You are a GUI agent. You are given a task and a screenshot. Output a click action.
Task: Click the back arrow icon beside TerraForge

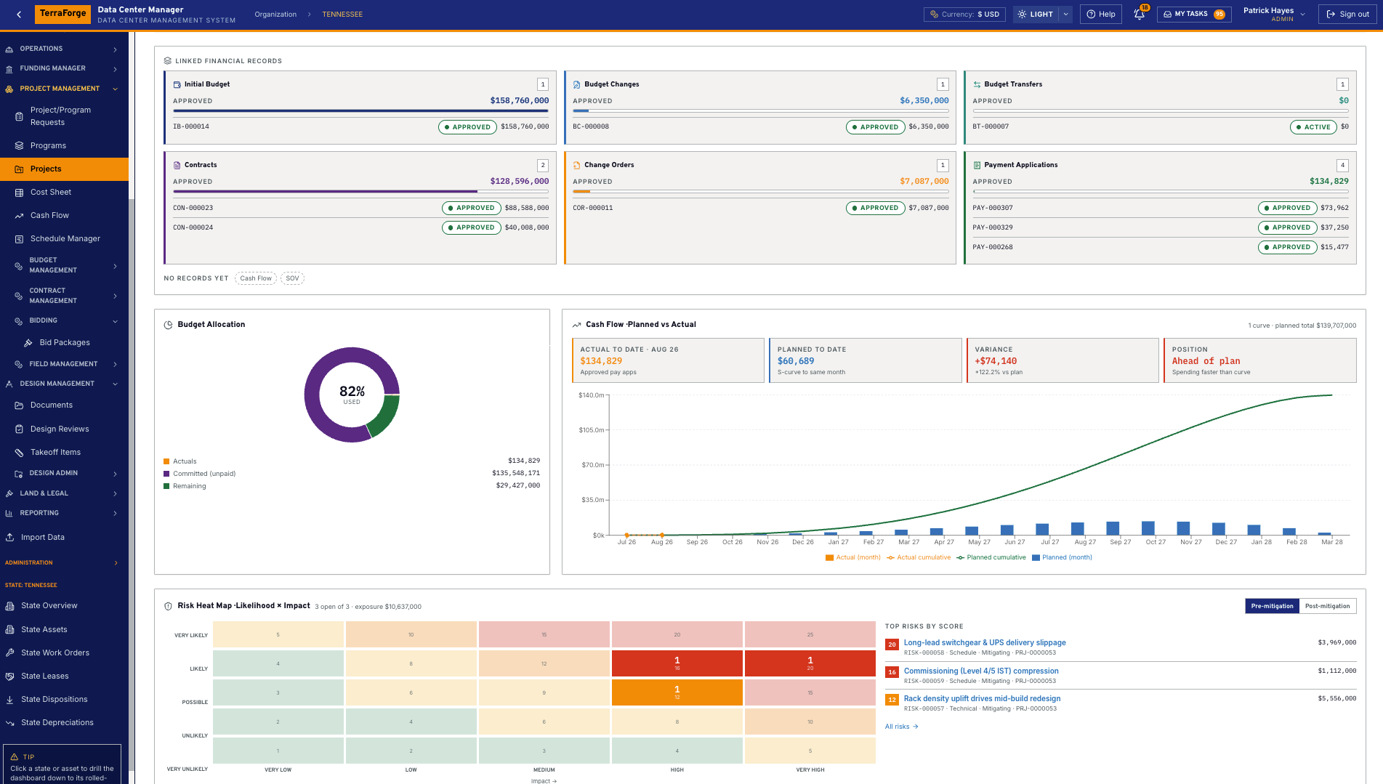[19, 14]
